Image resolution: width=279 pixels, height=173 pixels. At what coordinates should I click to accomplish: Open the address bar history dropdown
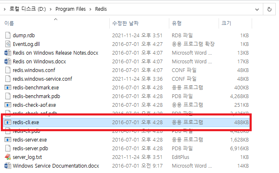pyautogui.click(x=257, y=9)
